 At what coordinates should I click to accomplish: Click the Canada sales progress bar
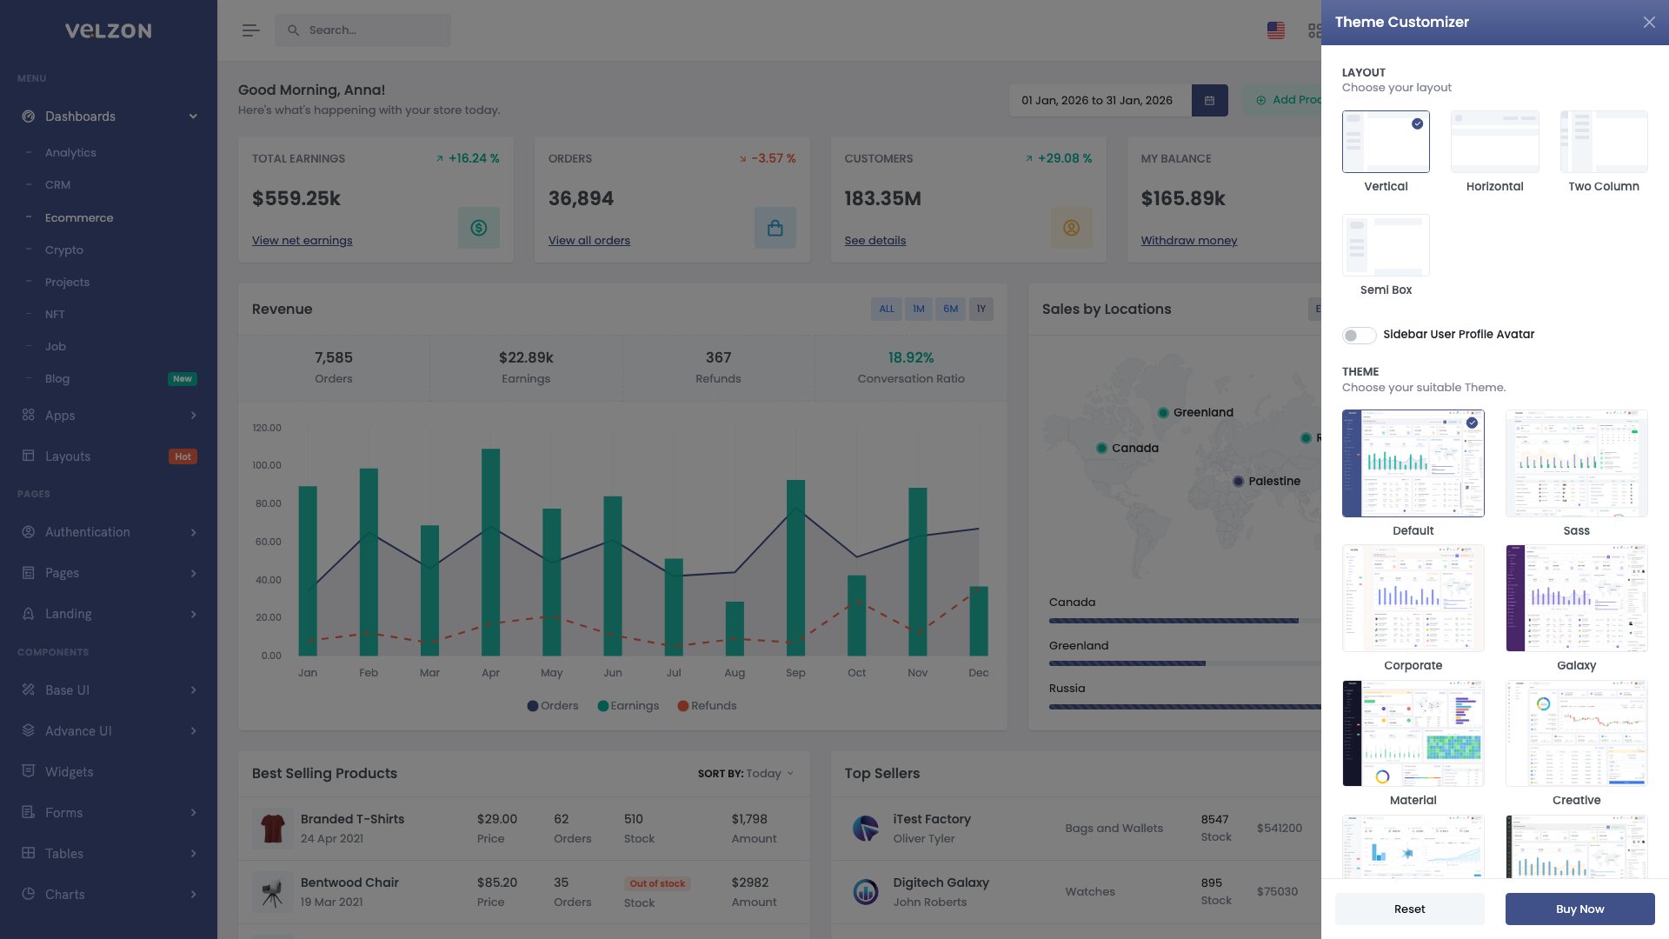click(x=1174, y=620)
